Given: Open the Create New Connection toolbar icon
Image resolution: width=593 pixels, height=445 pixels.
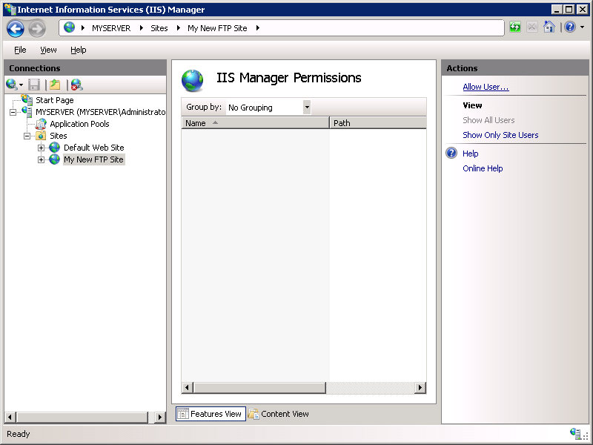Looking at the screenshot, I should tap(10, 85).
